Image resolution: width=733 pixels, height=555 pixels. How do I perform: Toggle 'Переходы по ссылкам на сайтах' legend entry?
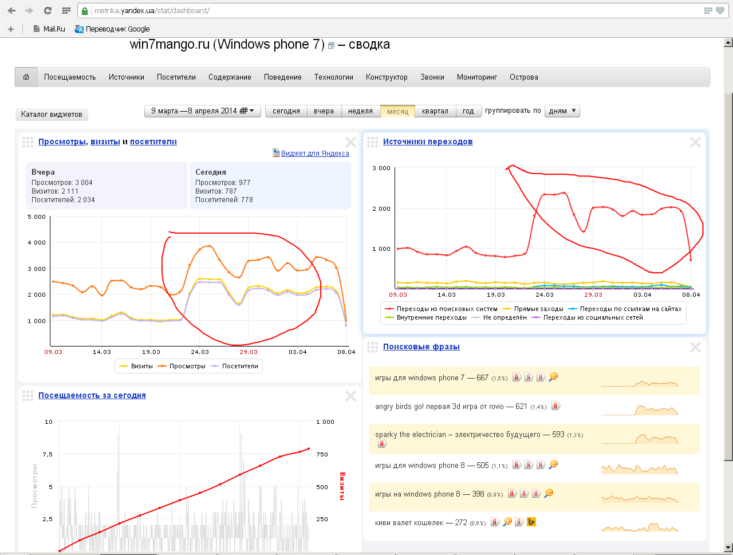pyautogui.click(x=625, y=309)
